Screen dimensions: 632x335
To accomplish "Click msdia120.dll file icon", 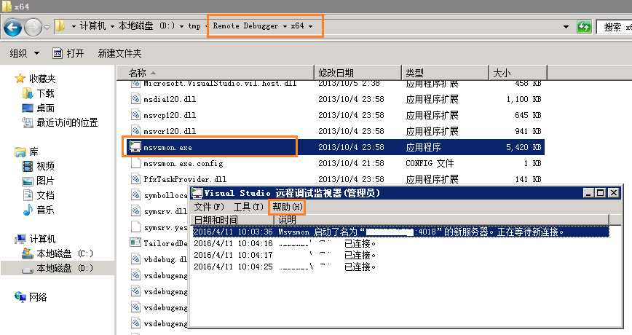I will [136, 99].
